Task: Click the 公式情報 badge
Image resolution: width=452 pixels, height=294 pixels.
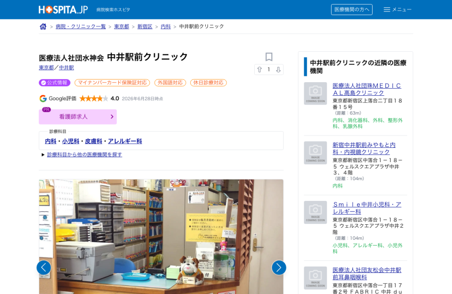Action: [54, 83]
